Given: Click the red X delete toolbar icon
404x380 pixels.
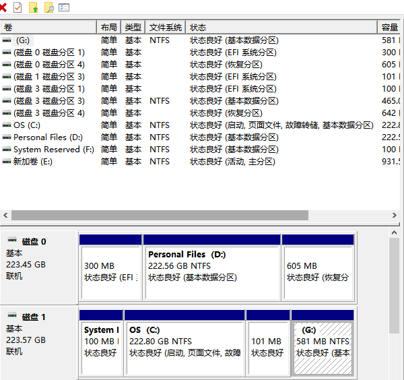Looking at the screenshot, I should click(x=3, y=7).
